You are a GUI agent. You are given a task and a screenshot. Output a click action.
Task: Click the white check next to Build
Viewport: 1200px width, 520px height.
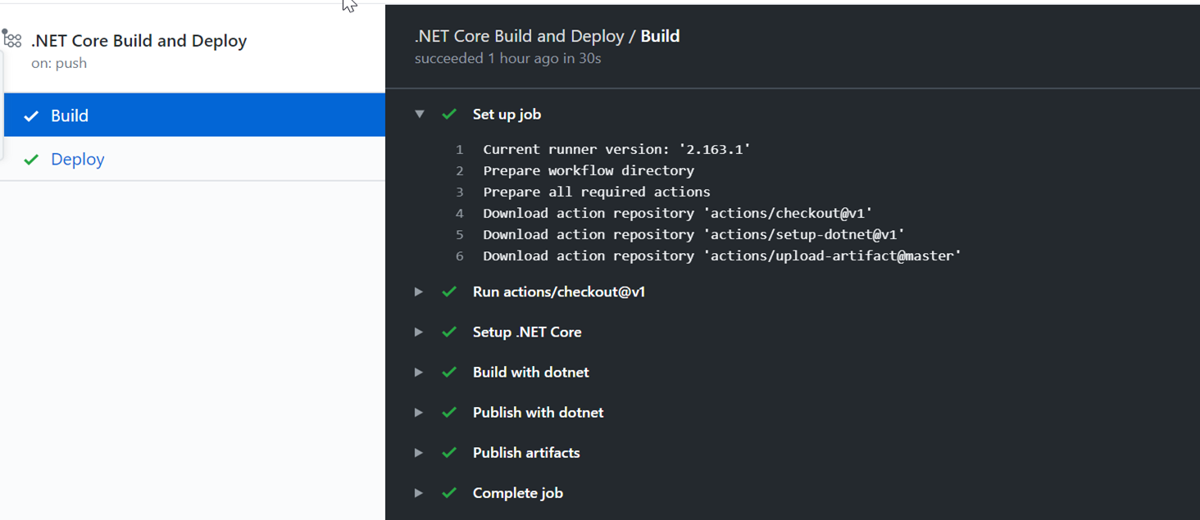[x=31, y=116]
